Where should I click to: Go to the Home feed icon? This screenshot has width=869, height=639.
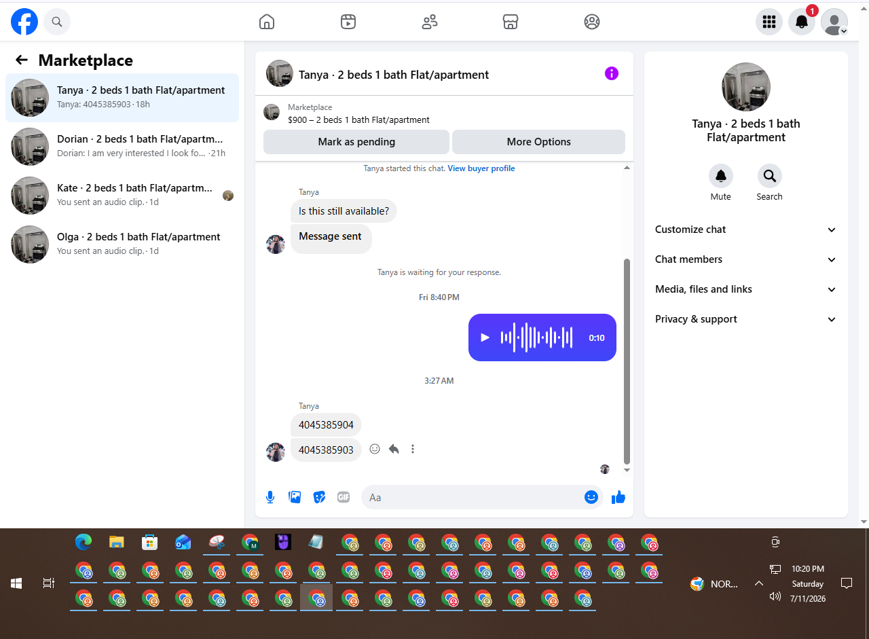(x=267, y=22)
